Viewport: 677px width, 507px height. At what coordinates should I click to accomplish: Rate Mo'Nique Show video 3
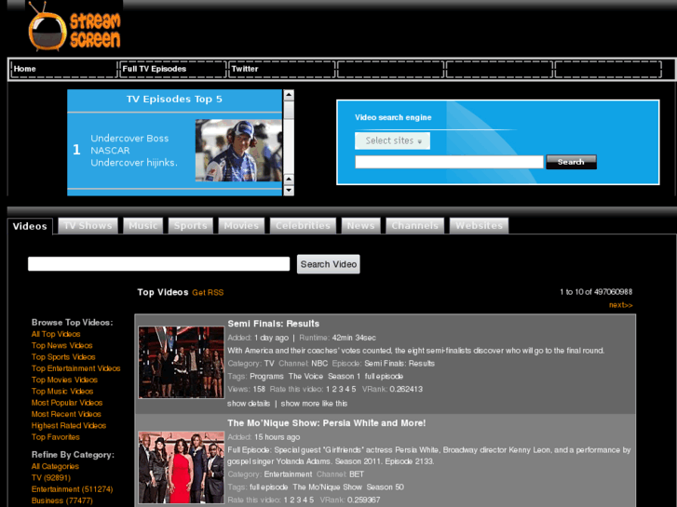point(299,500)
